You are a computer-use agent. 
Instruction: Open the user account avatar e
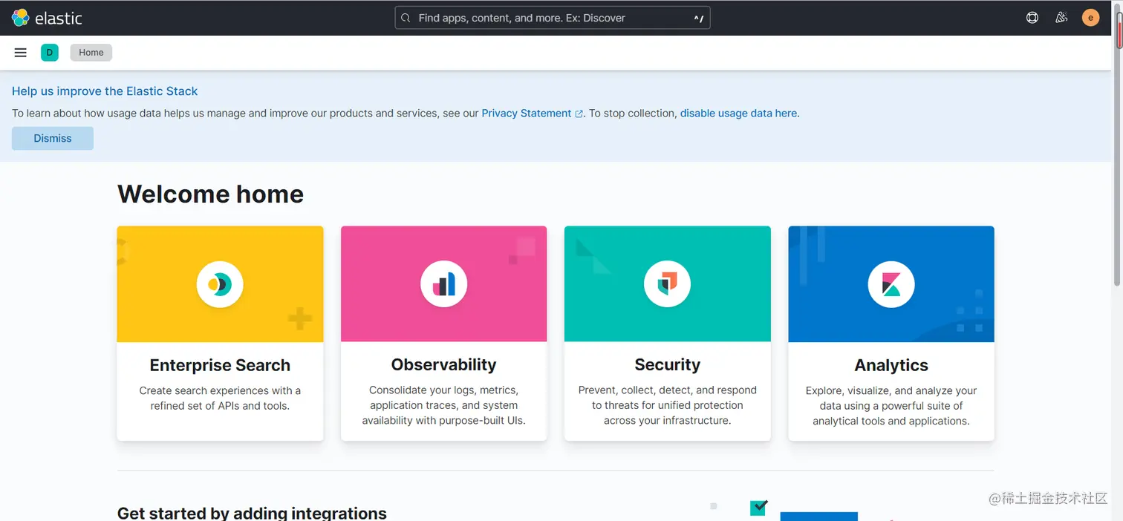coord(1090,18)
